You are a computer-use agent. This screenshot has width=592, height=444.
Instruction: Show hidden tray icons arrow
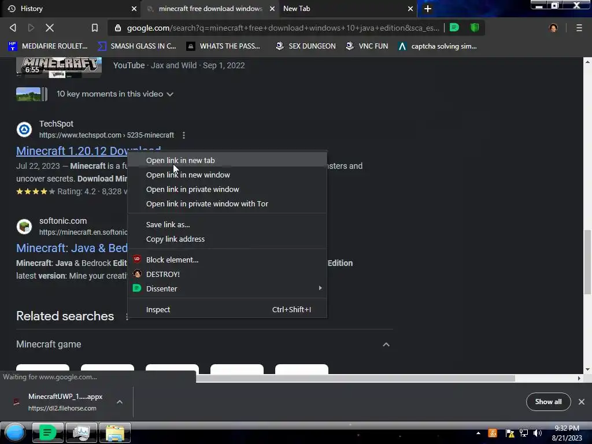tap(478, 433)
